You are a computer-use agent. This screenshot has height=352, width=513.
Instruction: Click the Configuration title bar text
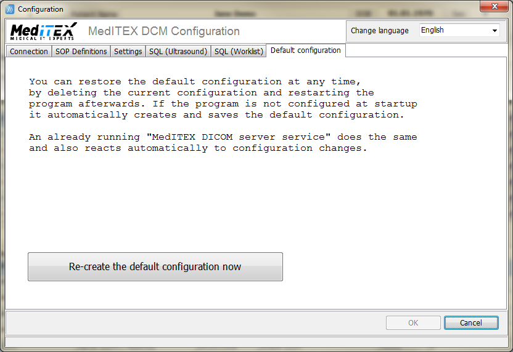41,9
